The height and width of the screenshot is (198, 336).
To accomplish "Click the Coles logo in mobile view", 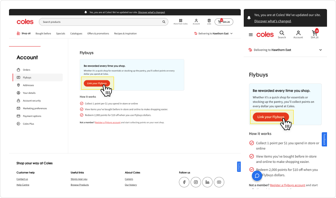I will point(265,35).
